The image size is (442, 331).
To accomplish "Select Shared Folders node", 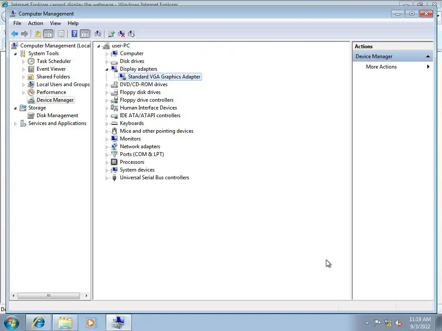I will (x=53, y=77).
